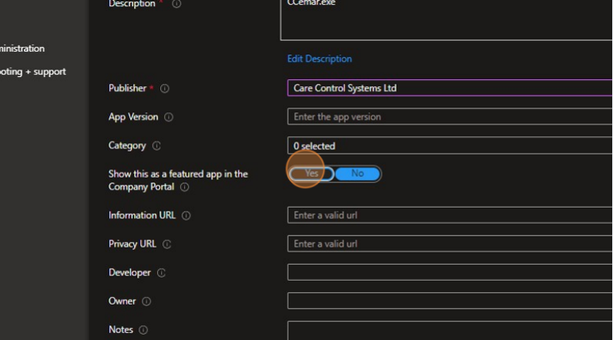Set featured app toggle to No
Image resolution: width=613 pixels, height=340 pixels.
tap(357, 174)
